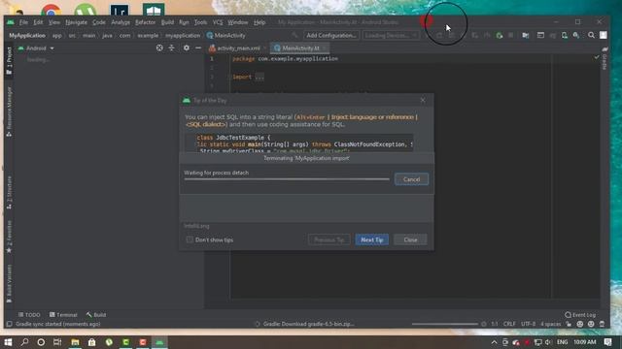Click the scroll-from-source target icon in Project panel
622x349 pixels.
tap(159, 48)
